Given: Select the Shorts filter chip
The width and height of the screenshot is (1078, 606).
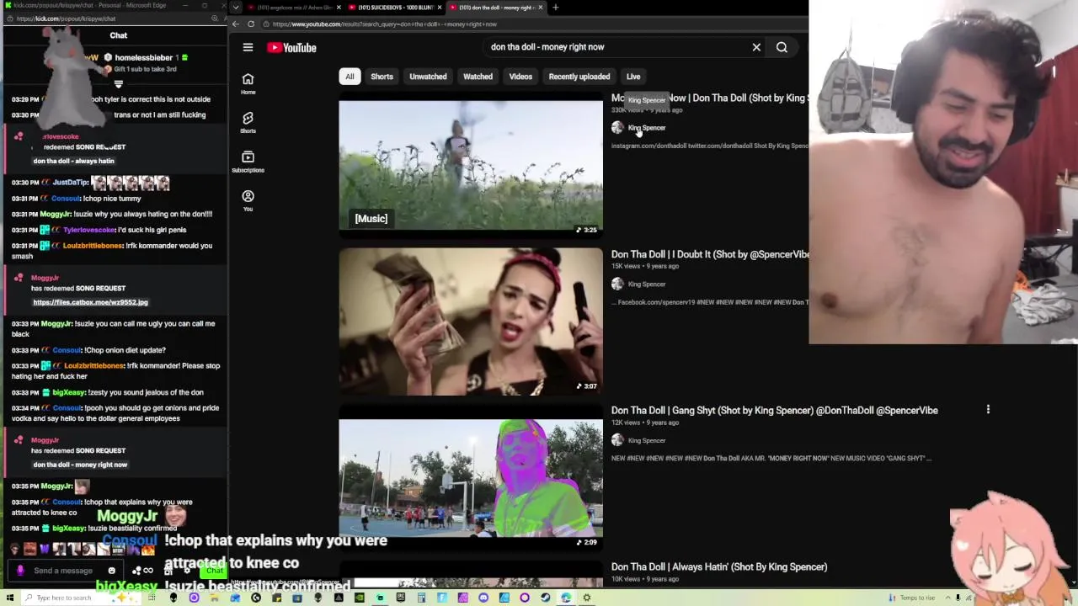Looking at the screenshot, I should 382,77.
